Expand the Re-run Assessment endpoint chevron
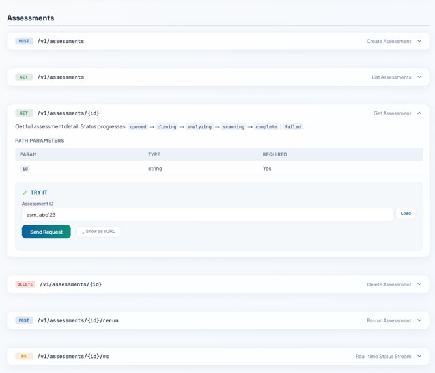The image size is (435, 373). [419, 320]
